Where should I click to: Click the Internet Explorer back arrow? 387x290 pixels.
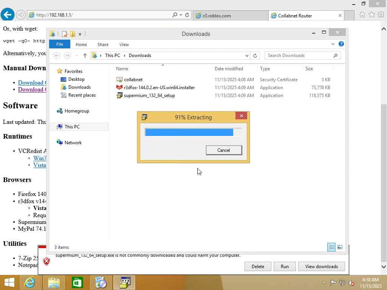click(7, 15)
